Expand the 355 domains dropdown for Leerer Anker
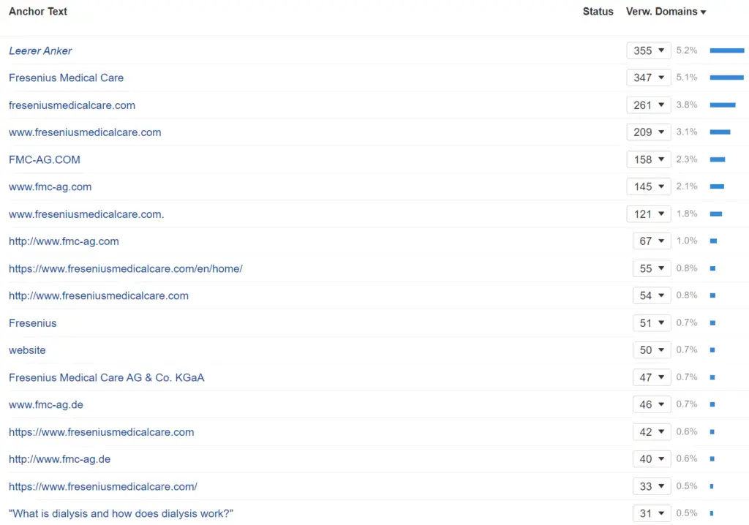 point(649,50)
